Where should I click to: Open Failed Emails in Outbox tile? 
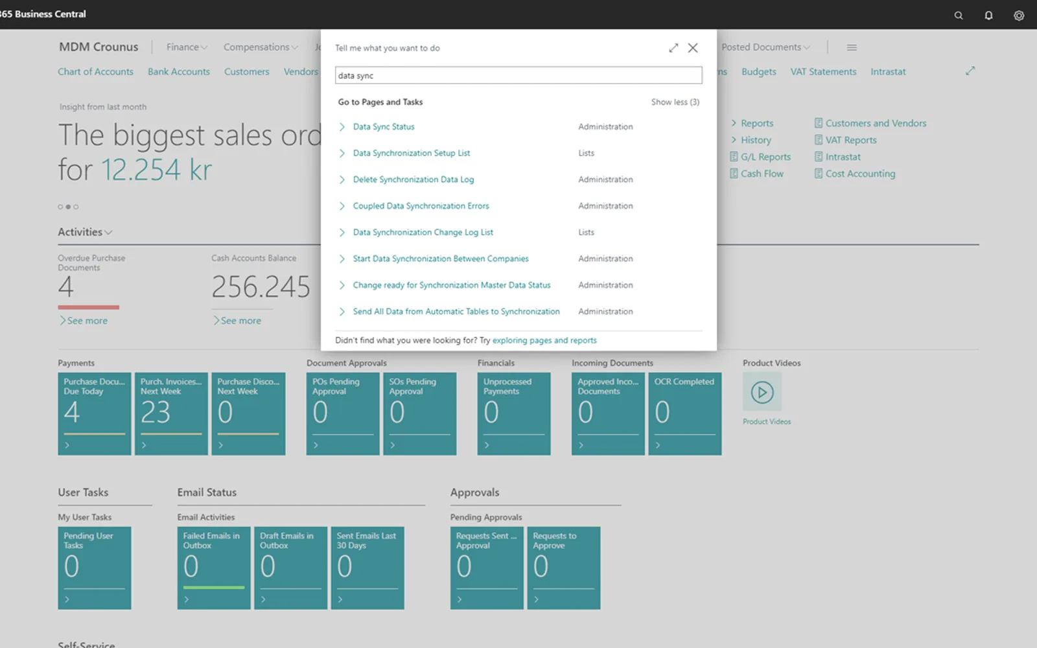214,568
